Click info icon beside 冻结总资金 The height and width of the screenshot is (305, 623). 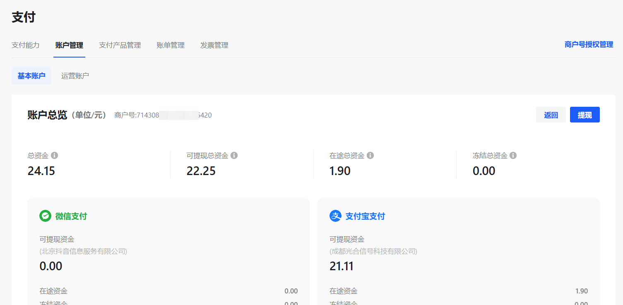point(513,156)
